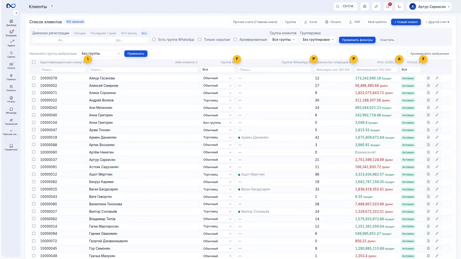Select all rows with the header checkbox
Screen dimensions: 461x259
pos(34,62)
